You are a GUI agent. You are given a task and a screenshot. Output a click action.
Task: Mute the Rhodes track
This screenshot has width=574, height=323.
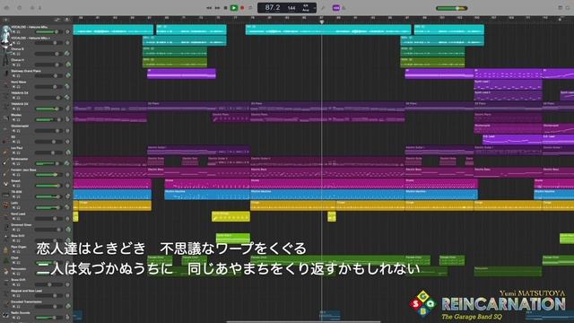[x=14, y=119]
